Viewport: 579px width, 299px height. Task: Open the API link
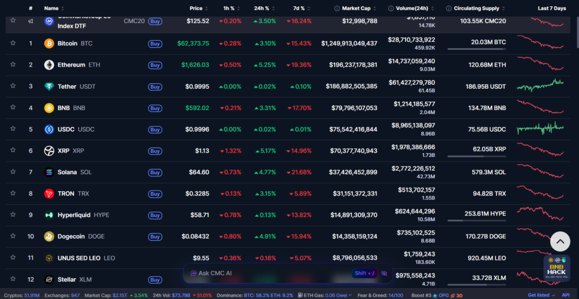coord(565,295)
